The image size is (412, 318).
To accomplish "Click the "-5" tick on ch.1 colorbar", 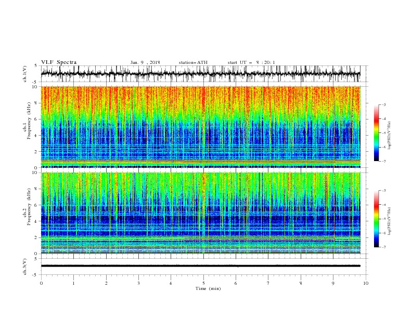I will click(383, 133).
